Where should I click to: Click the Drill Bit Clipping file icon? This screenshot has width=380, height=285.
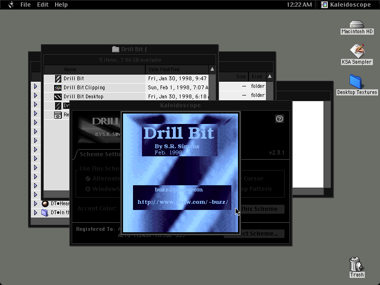[58, 88]
